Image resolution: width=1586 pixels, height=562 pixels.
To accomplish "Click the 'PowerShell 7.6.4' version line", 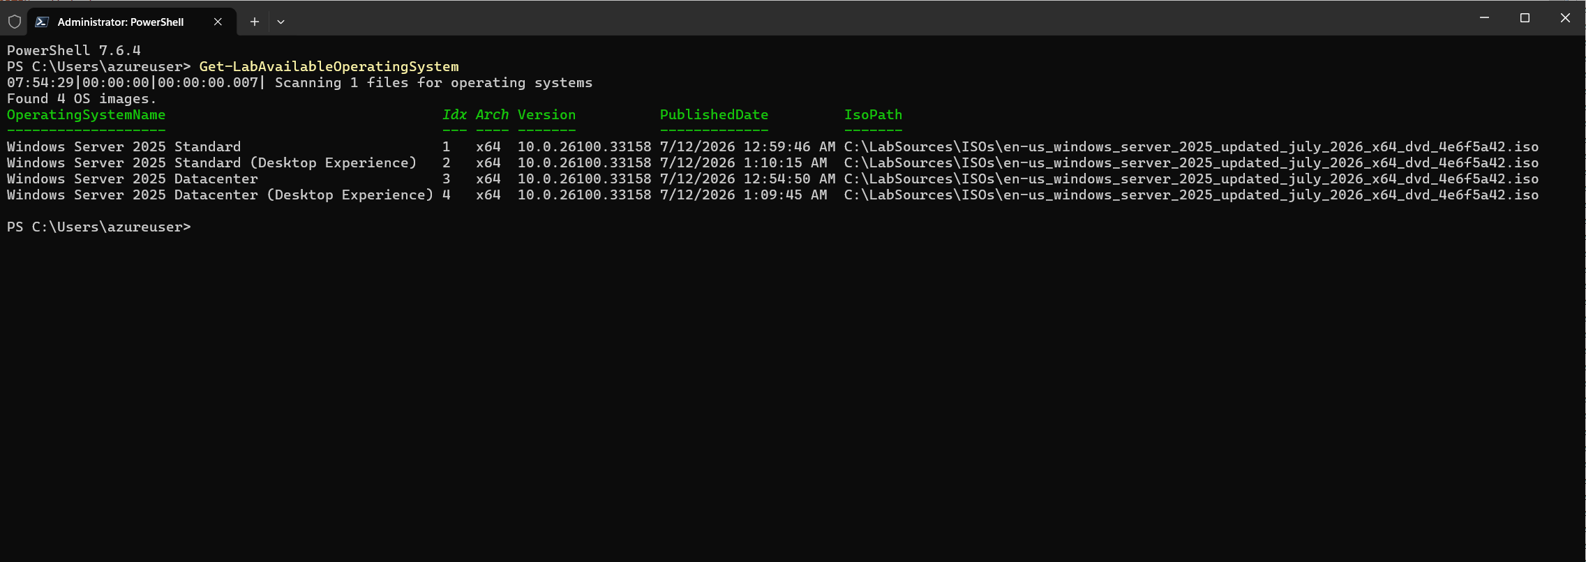I will coord(74,51).
